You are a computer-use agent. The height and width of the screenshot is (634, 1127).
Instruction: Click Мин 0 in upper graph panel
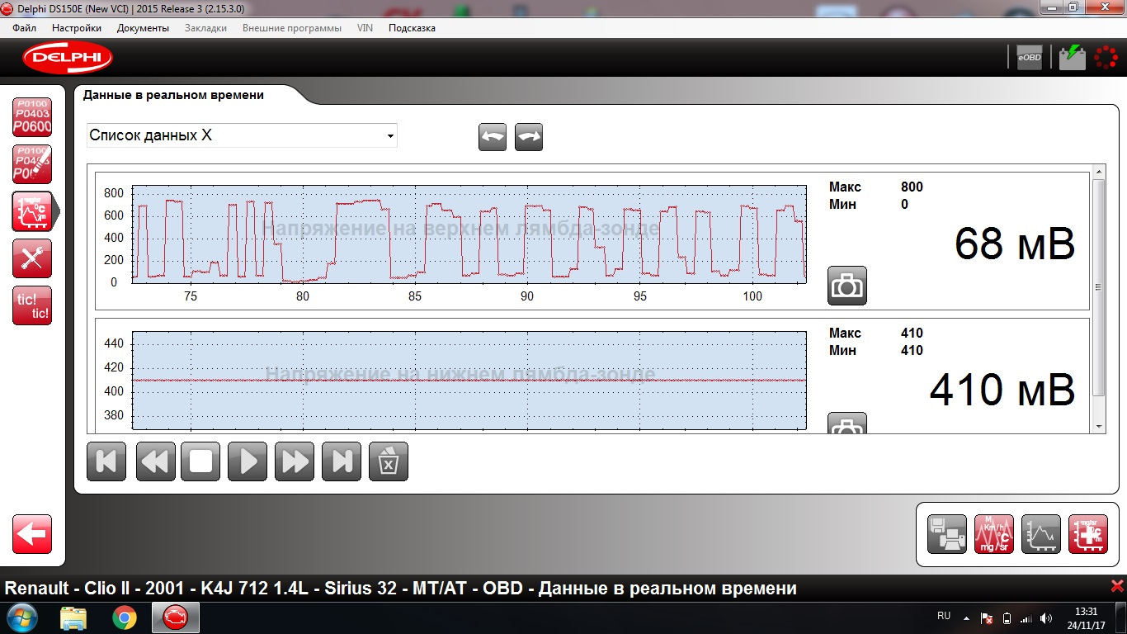pos(869,204)
